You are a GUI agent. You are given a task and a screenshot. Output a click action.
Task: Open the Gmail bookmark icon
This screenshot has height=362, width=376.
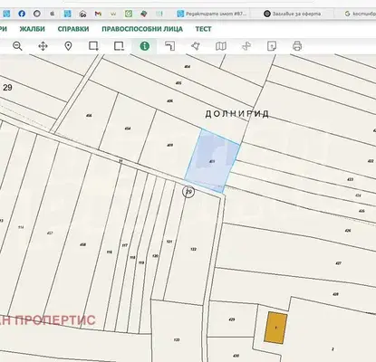click(x=98, y=14)
